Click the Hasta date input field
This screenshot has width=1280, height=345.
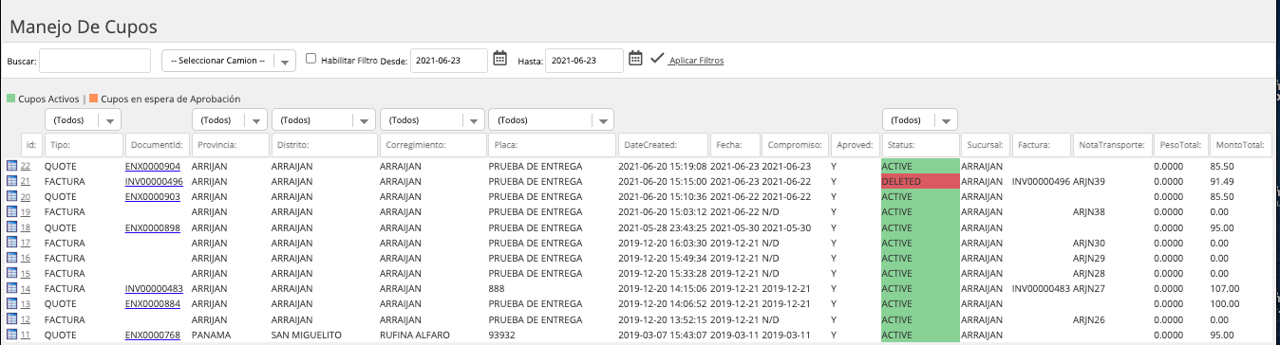(x=584, y=61)
